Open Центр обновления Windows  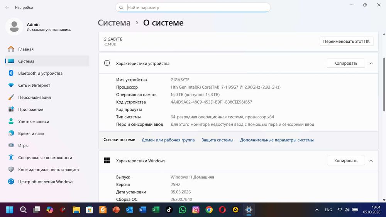coord(47,182)
